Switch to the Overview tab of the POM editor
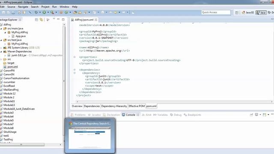 point(77,106)
